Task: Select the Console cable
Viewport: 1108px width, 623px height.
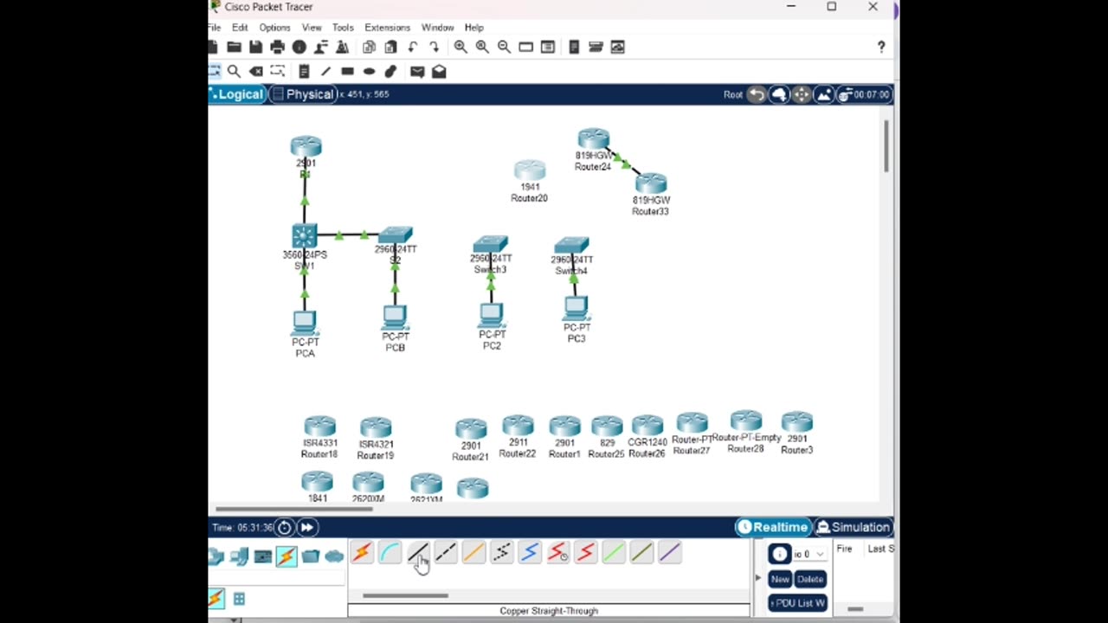Action: pyautogui.click(x=390, y=552)
